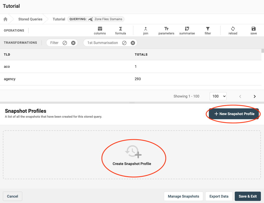The height and width of the screenshot is (203, 264).
Task: Open the parameters tool
Action: click(166, 31)
